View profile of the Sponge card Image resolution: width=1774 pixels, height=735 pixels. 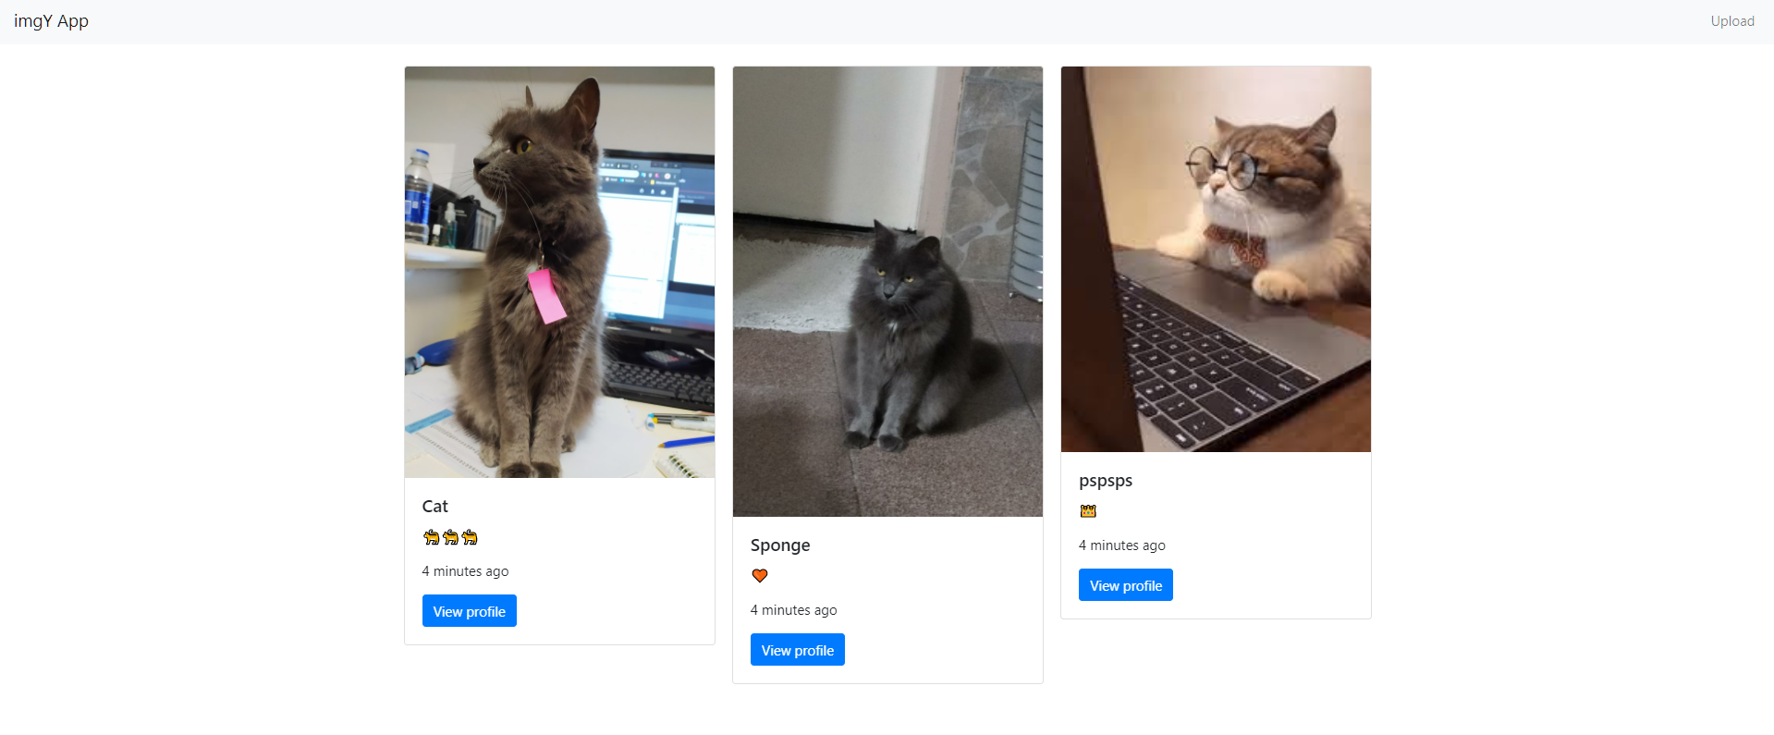pyautogui.click(x=798, y=650)
